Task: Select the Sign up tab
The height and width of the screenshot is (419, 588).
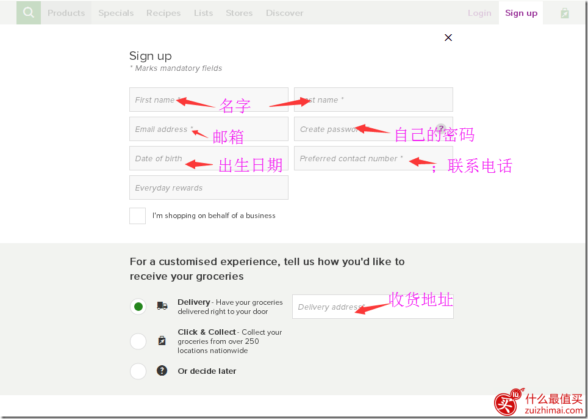Action: click(521, 13)
